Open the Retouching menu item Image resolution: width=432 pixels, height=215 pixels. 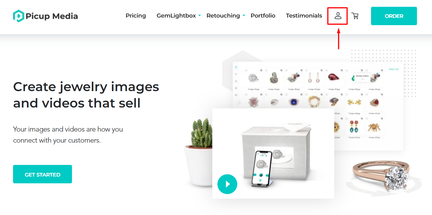click(223, 16)
